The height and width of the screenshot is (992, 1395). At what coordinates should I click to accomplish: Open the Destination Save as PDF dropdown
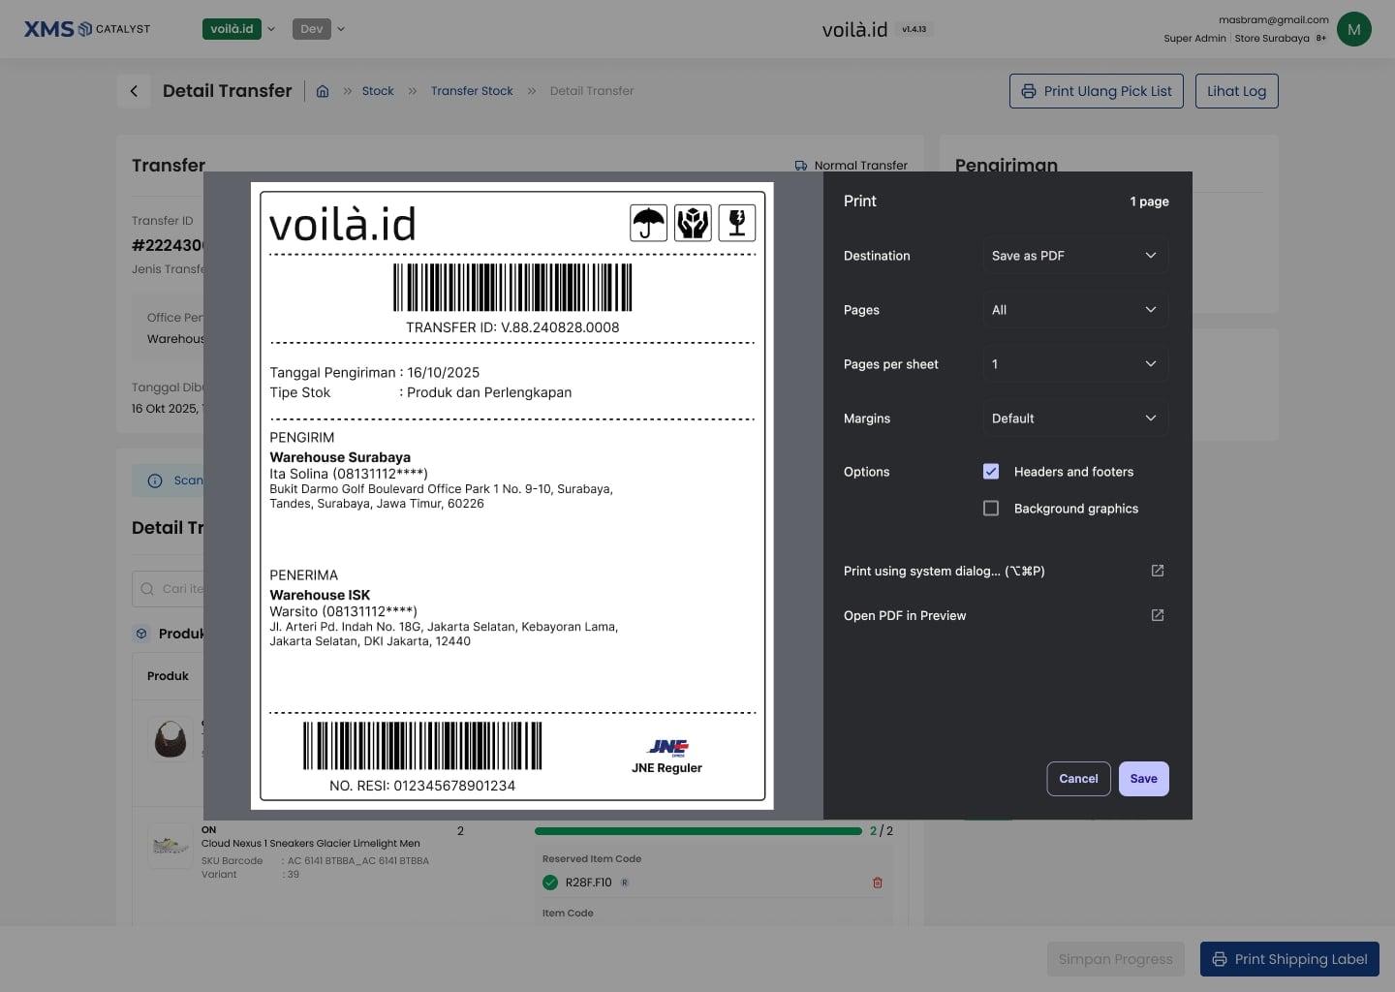point(1074,256)
